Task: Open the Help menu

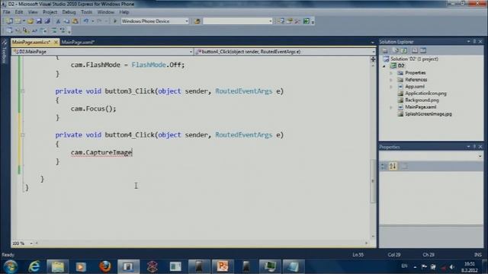Action: pos(124,12)
